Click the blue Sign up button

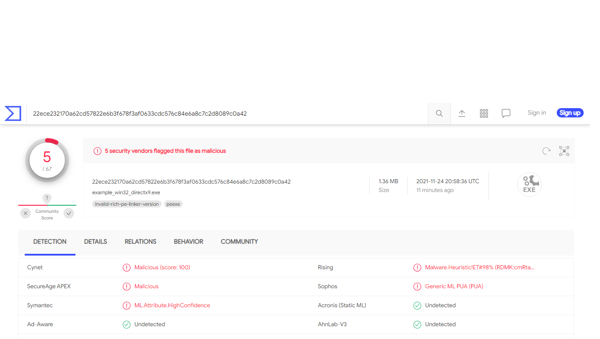coord(570,113)
